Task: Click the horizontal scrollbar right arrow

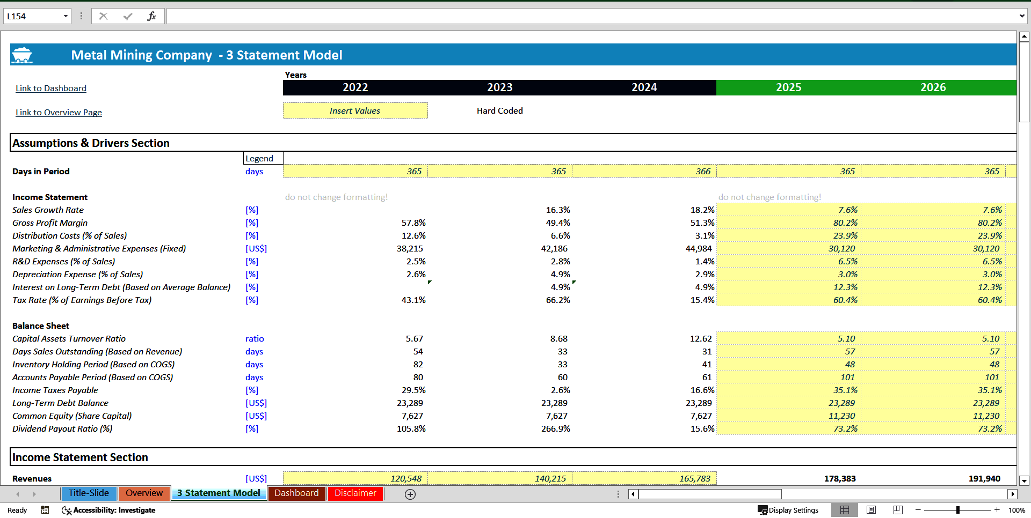Action: click(1012, 494)
